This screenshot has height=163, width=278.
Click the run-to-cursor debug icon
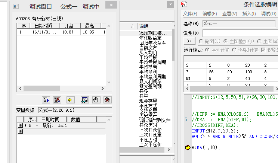[x=46, y=100]
